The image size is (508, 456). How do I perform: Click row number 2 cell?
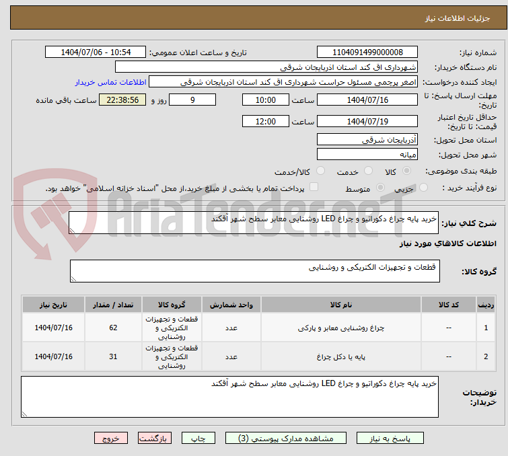point(486,356)
